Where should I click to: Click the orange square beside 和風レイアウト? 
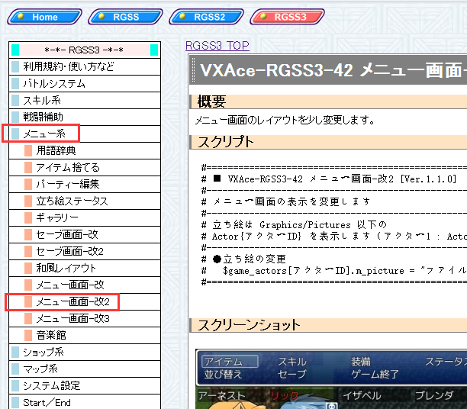28,268
